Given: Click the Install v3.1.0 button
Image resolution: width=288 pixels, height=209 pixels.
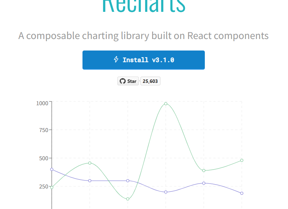Looking at the screenshot, I should coord(143,60).
